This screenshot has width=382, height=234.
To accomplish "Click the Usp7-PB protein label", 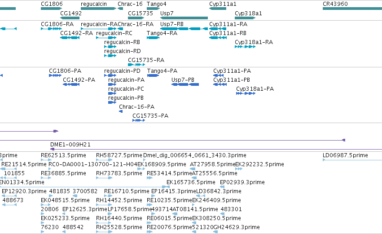I will pyautogui.click(x=183, y=80).
